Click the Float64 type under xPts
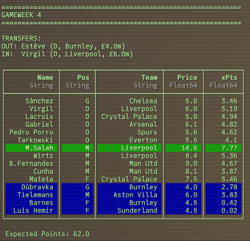Viewport: 250px width, 241px height. [223, 85]
